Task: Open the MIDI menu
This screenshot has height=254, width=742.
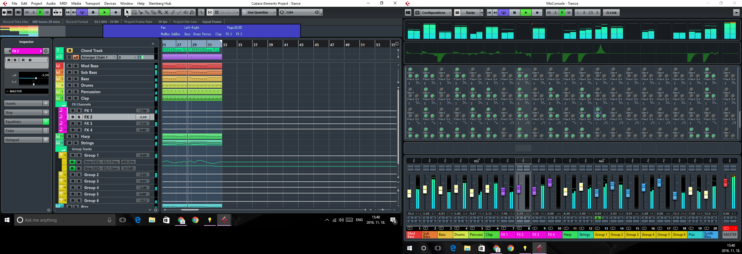Action: [x=63, y=4]
